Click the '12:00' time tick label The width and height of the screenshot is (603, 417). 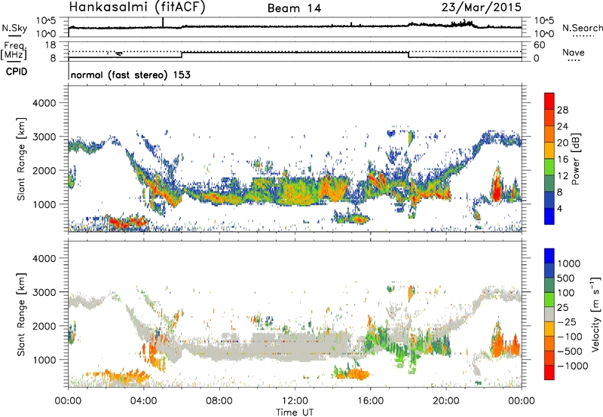[295, 401]
